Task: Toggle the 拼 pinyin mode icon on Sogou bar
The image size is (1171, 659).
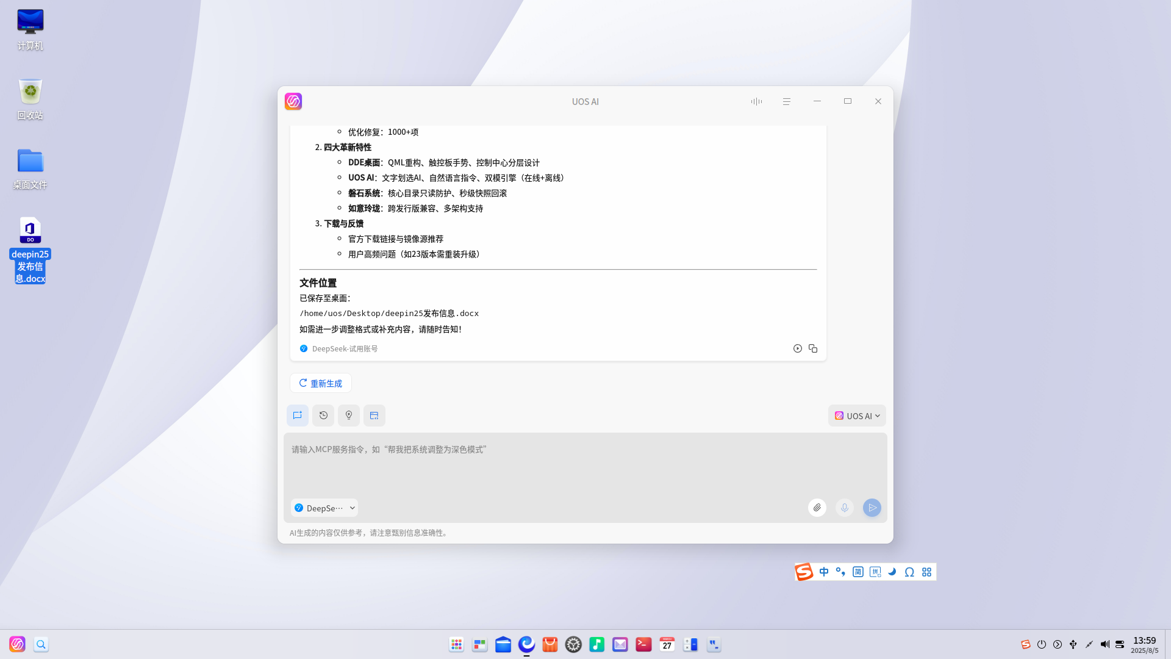Action: point(875,572)
